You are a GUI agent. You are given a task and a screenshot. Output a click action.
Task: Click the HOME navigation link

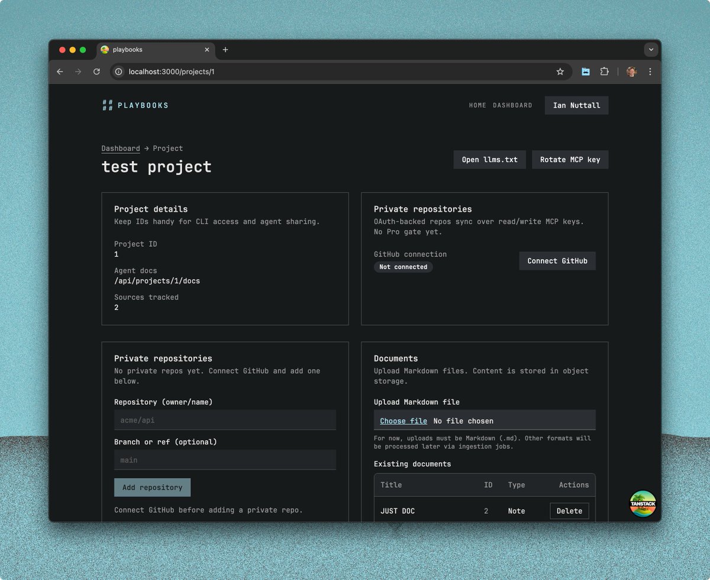tap(477, 105)
